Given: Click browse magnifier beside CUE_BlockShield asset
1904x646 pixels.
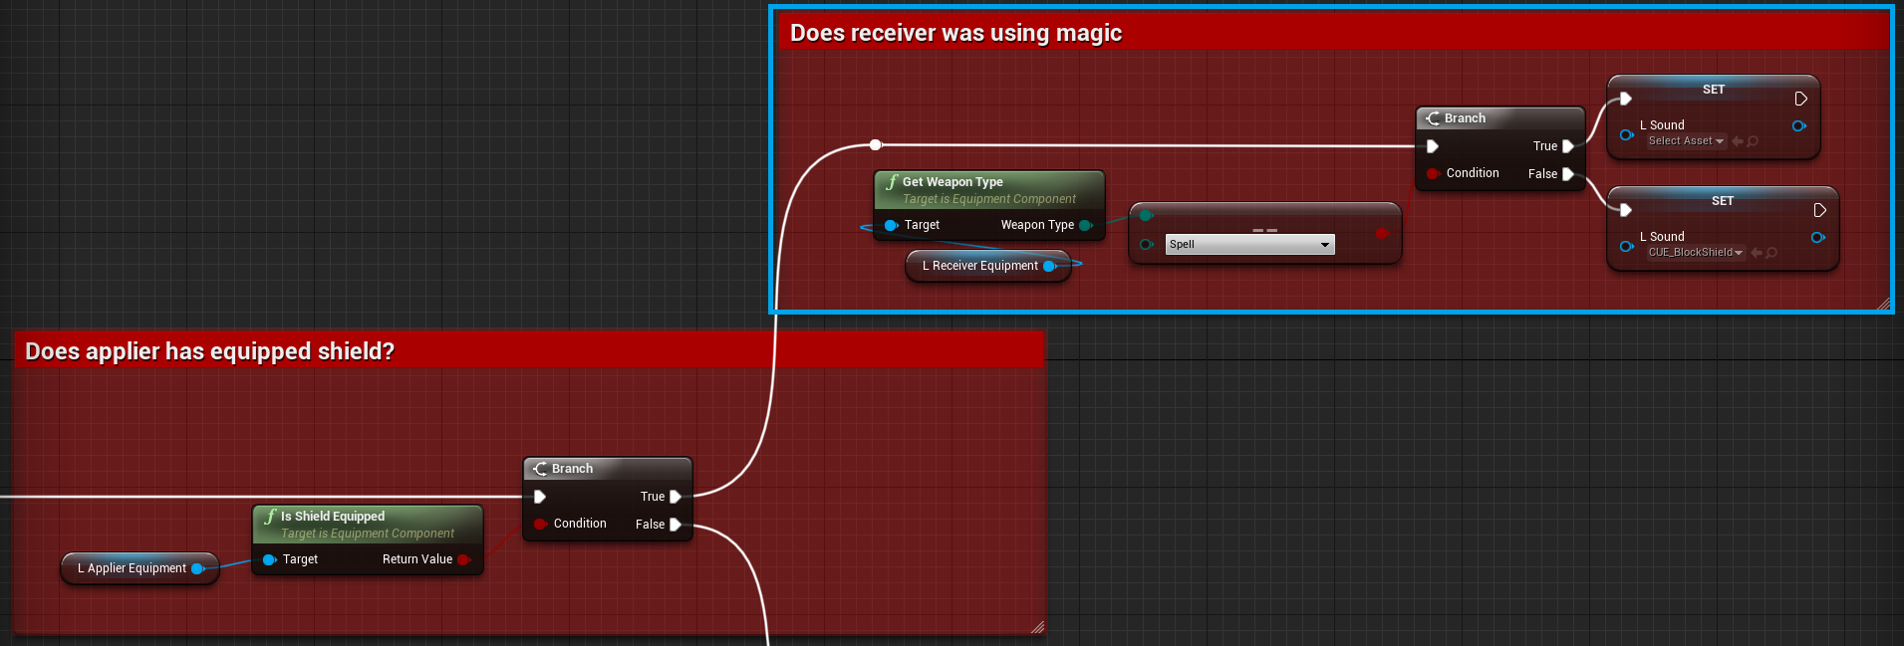Looking at the screenshot, I should (1771, 253).
